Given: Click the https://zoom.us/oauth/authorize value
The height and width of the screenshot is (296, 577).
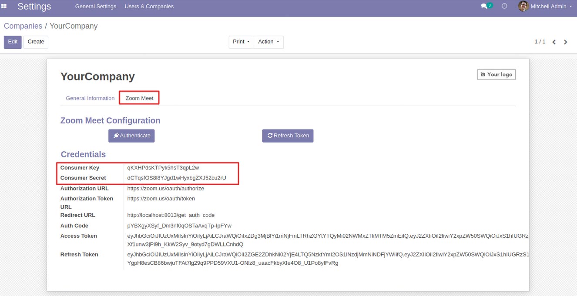Looking at the screenshot, I should coord(166,189).
